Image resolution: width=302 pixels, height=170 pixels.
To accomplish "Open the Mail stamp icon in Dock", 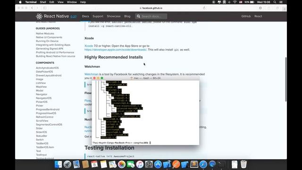I will pyautogui.click(x=76, y=164).
